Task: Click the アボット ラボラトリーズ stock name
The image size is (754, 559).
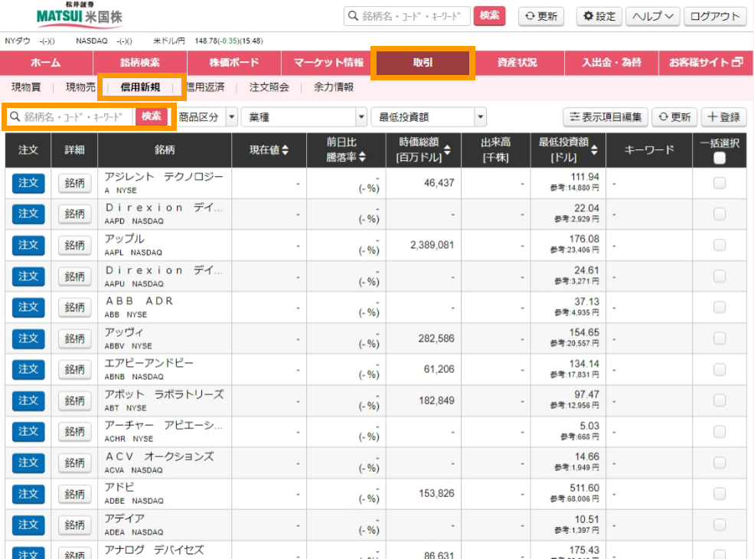Action: coord(164,394)
